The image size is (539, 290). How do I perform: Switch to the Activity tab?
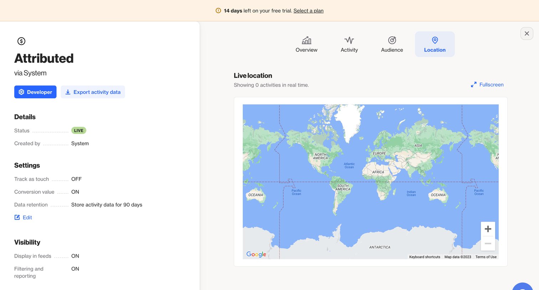pos(349,44)
